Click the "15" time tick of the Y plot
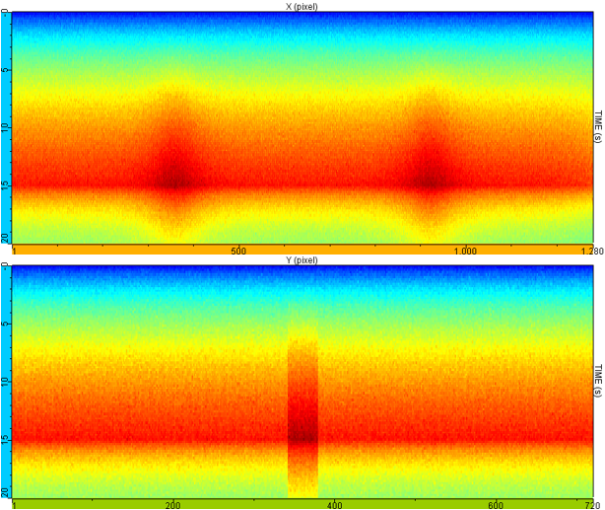 point(5,439)
